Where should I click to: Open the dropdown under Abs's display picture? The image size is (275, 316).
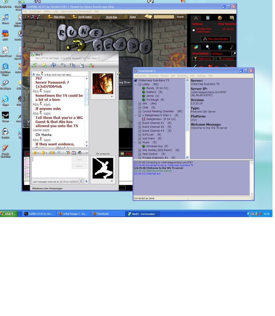click(112, 97)
